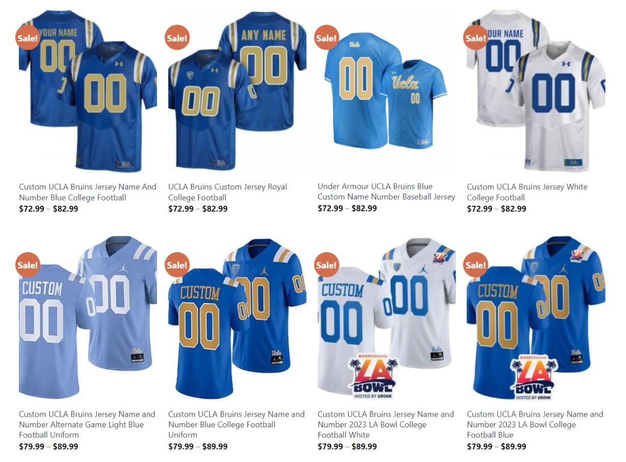This screenshot has height=462, width=626.
Task: Open 2023 LA Bowl College Football White link
Action: click(386, 424)
